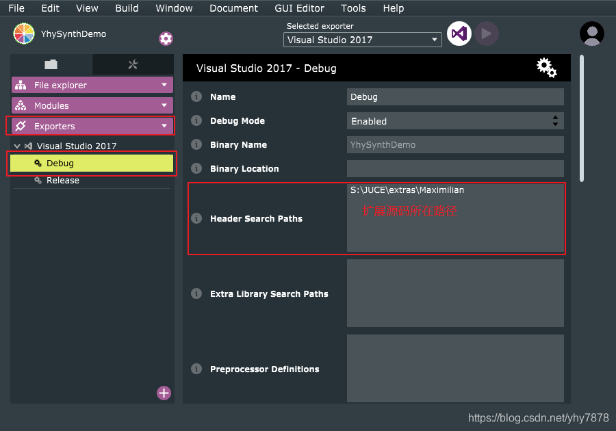Open the user account avatar icon
616x431 pixels.
coord(591,34)
